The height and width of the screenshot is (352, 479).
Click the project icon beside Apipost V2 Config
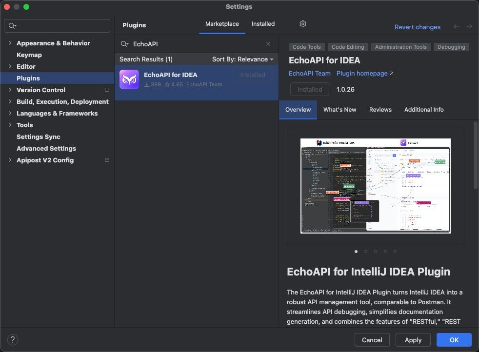click(x=107, y=160)
